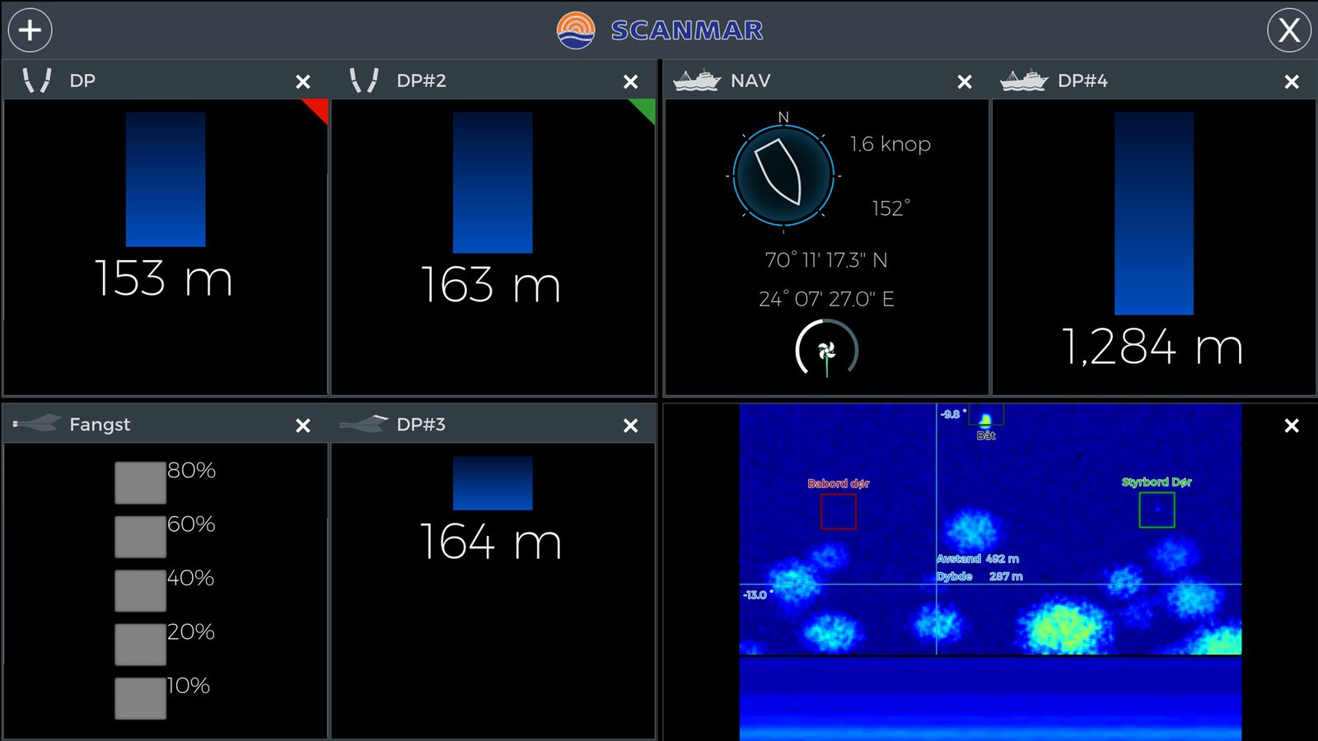Click the ship icon in NAV panel
This screenshot has width=1318, height=741.
pos(697,81)
